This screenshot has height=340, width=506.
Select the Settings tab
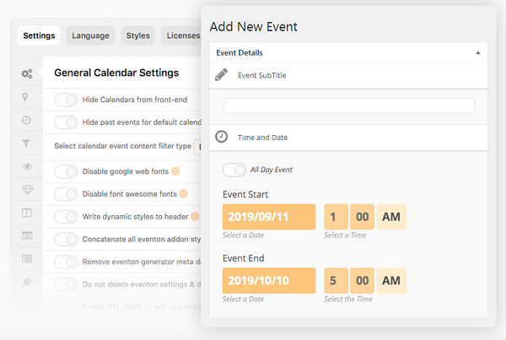39,35
